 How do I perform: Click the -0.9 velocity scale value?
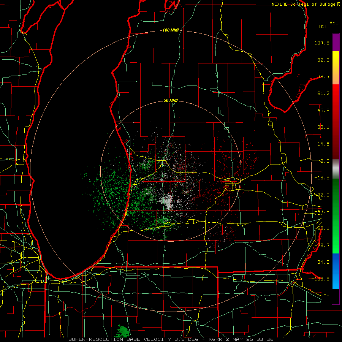[324, 161]
